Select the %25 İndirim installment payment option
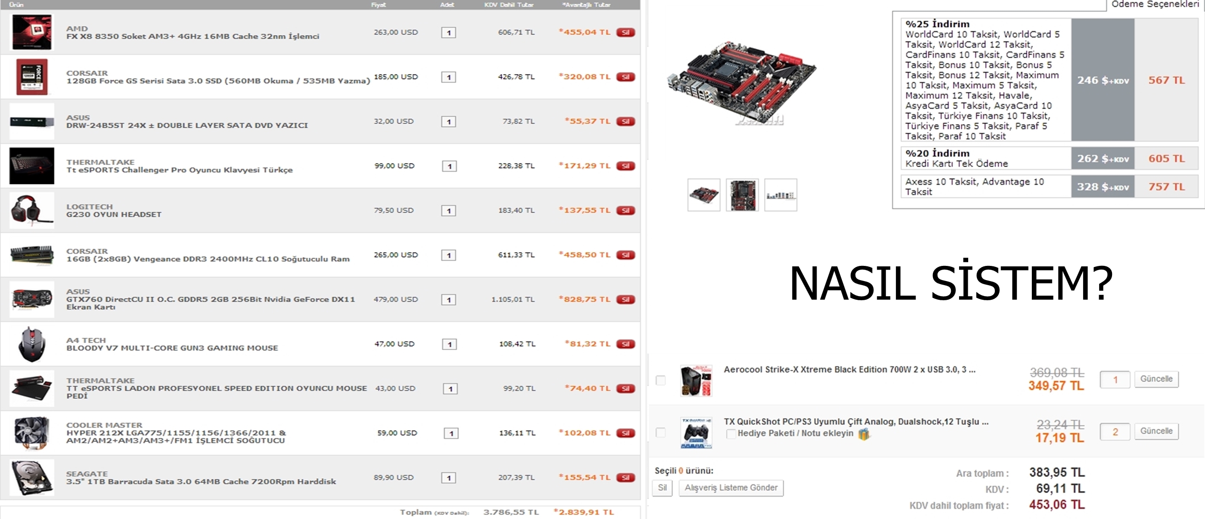1205x519 pixels. point(1049,80)
